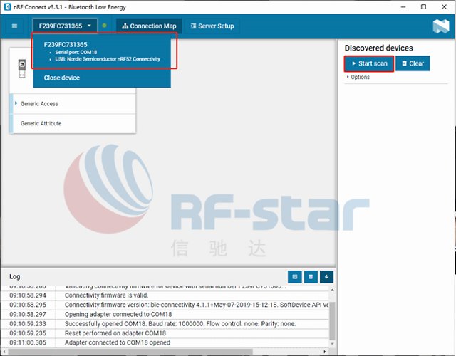Click the Nordic Semiconductor logo
Viewport: 456px width, 356px height.
tap(441, 26)
